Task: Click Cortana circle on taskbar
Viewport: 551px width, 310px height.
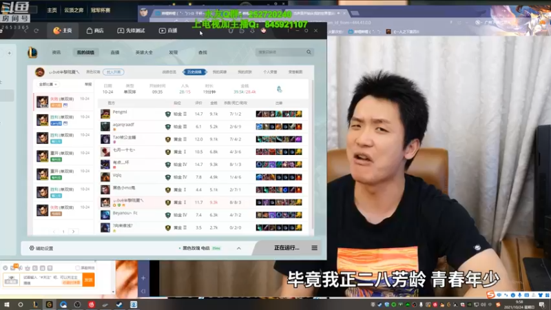Action: coord(21,304)
